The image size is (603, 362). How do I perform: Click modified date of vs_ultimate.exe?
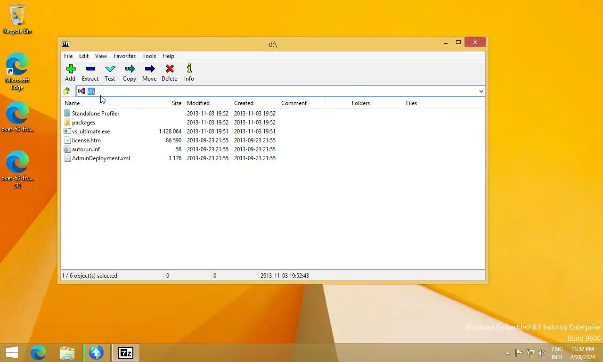coord(208,132)
